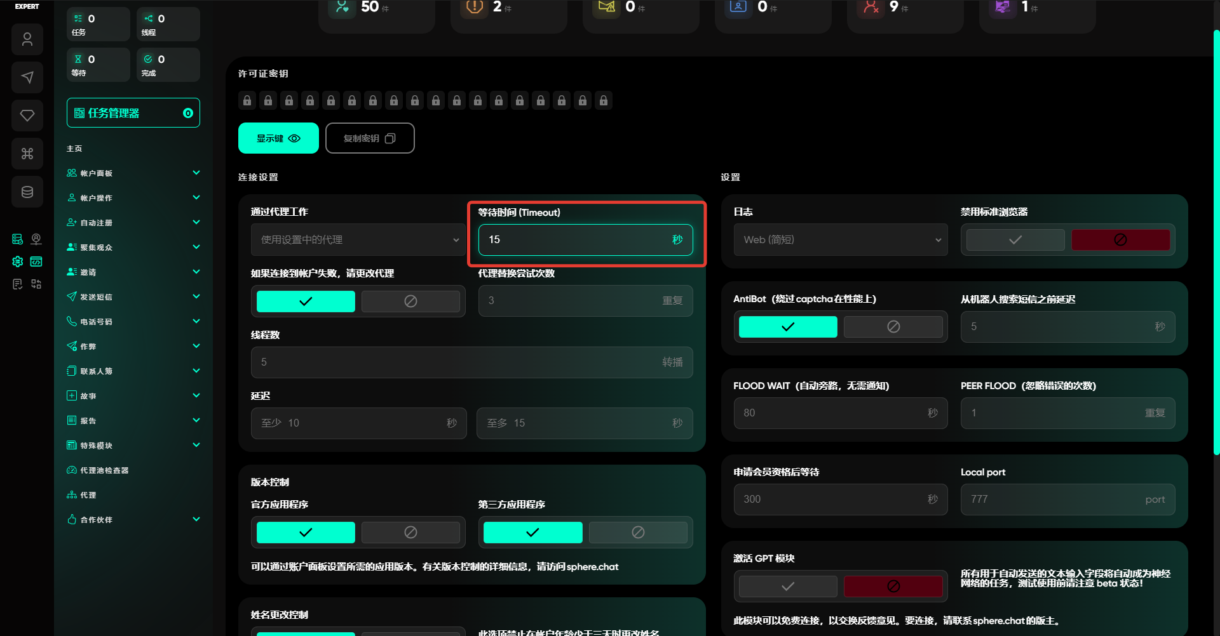Viewport: 1220px width, 636px height.
Task: Enable the 禁用标准浏览器 checkmark option
Action: pos(1015,240)
